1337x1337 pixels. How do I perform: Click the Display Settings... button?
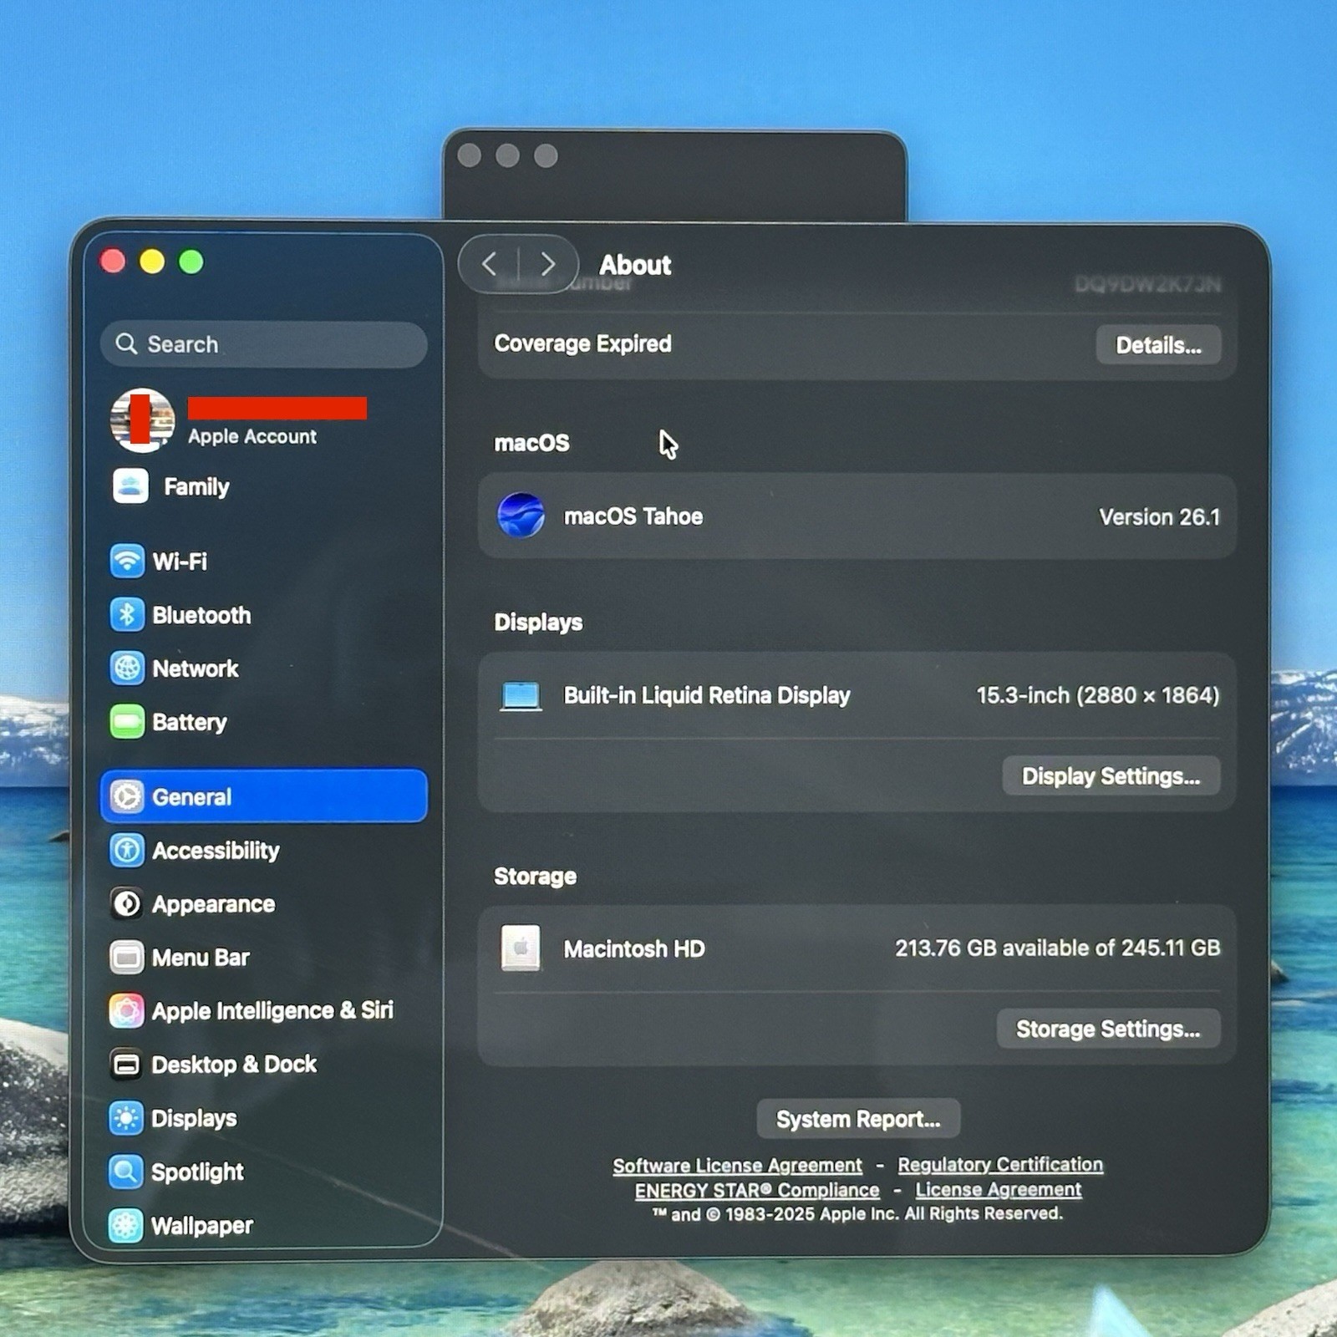tap(1110, 776)
